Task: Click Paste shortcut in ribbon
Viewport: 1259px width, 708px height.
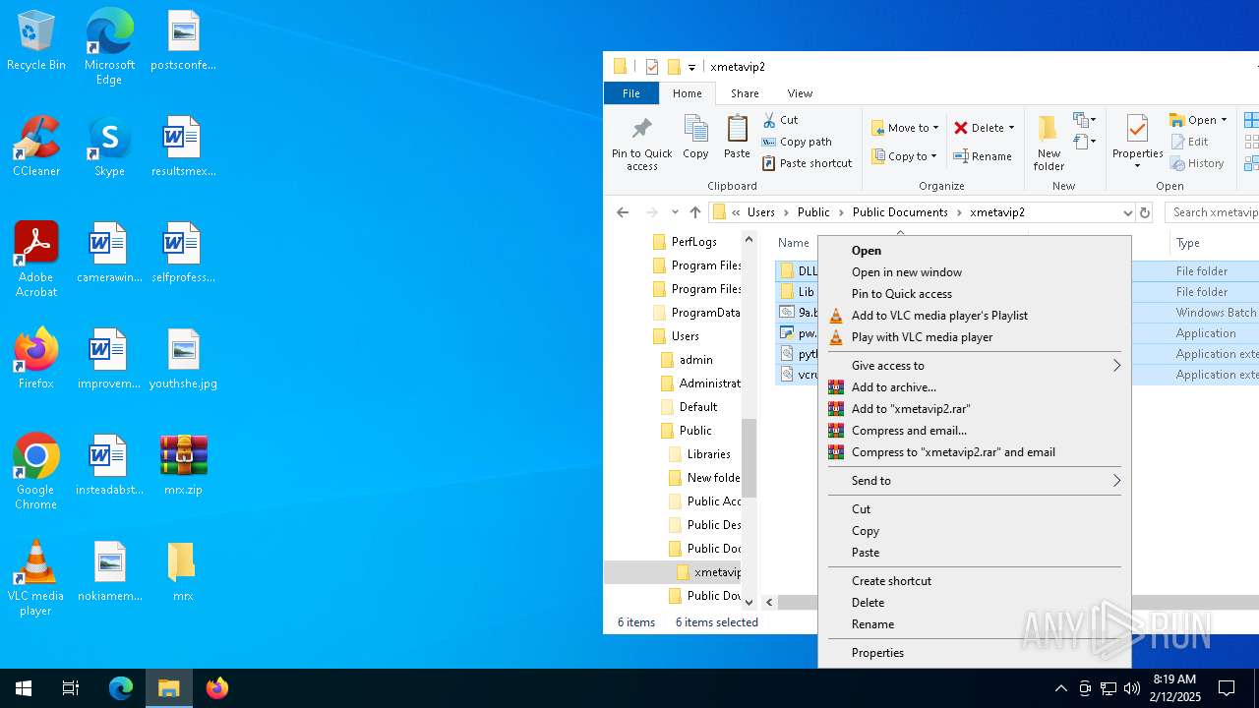Action: coord(807,163)
